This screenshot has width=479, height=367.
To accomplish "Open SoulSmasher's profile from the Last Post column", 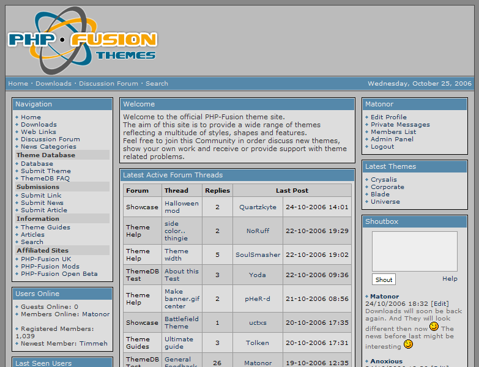I will point(258,254).
